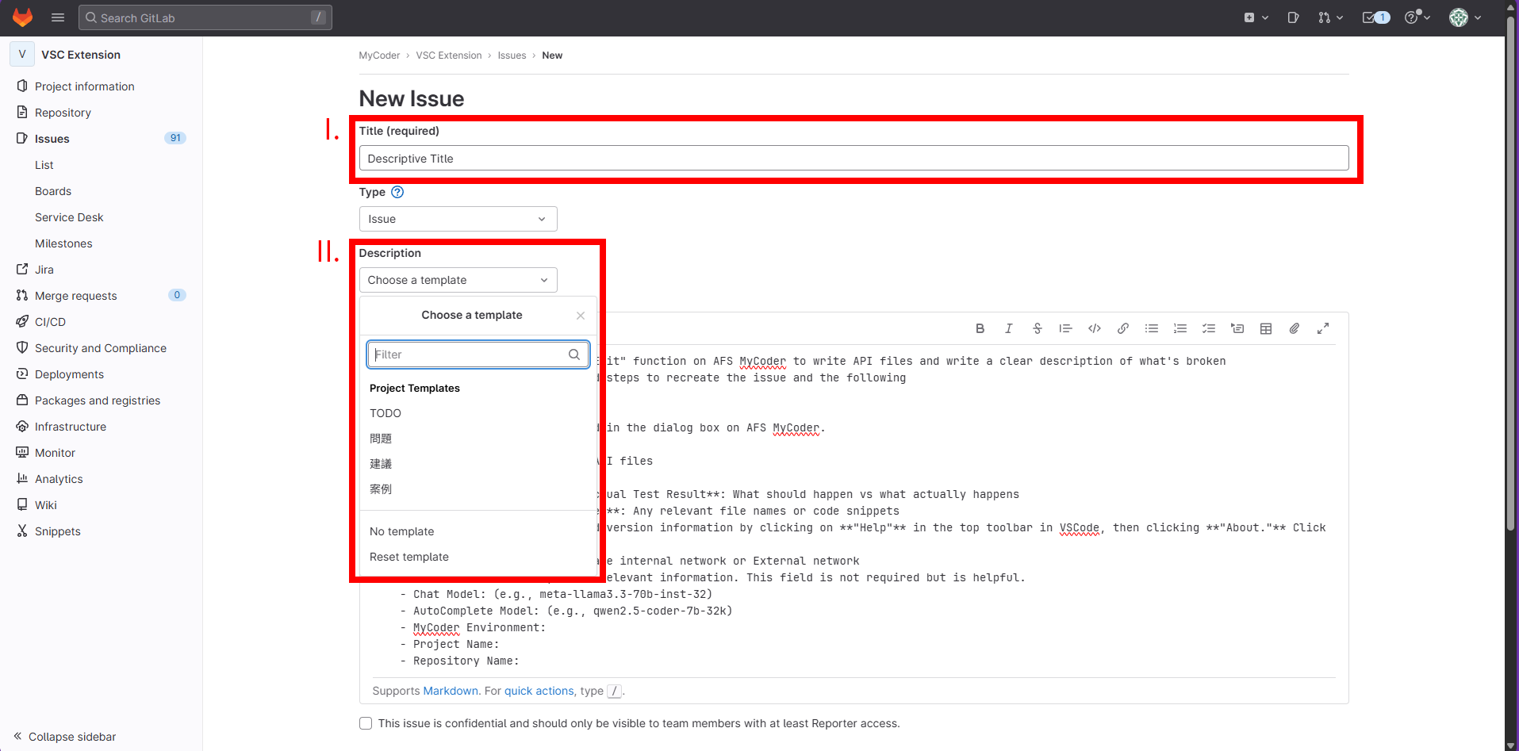This screenshot has width=1519, height=751.
Task: Focus the Search GitLab box
Action: (x=205, y=17)
